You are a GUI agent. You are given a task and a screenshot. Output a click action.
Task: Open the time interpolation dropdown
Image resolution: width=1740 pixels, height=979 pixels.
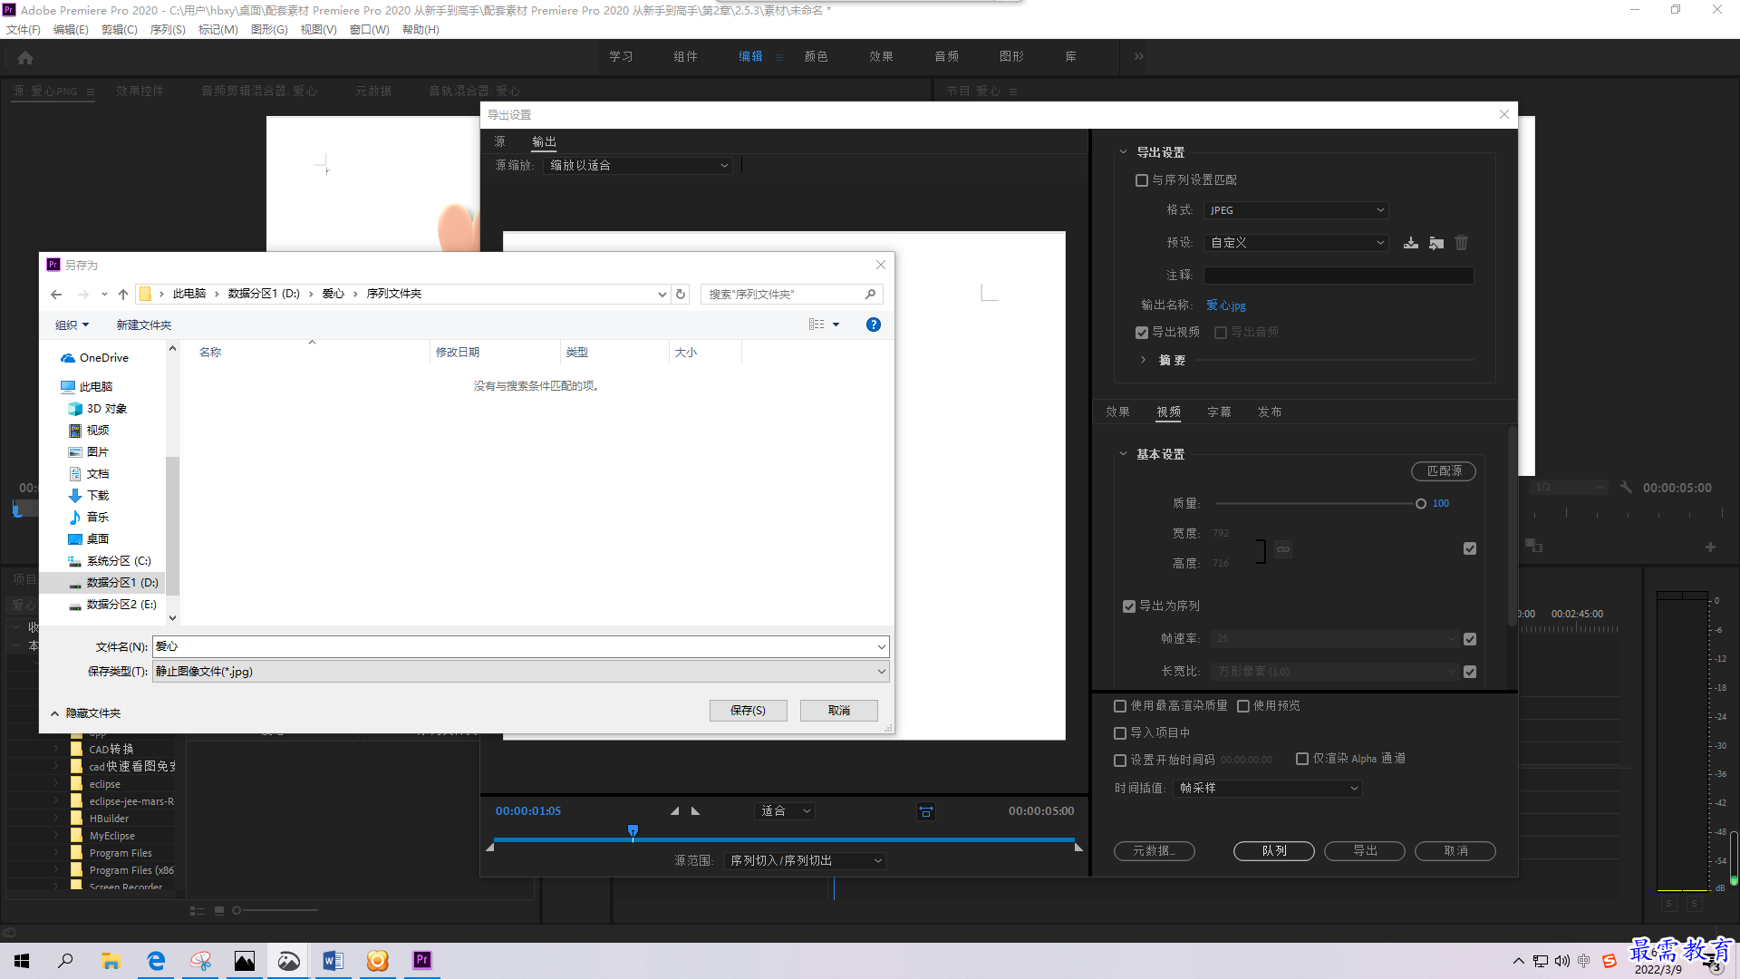click(x=1267, y=789)
